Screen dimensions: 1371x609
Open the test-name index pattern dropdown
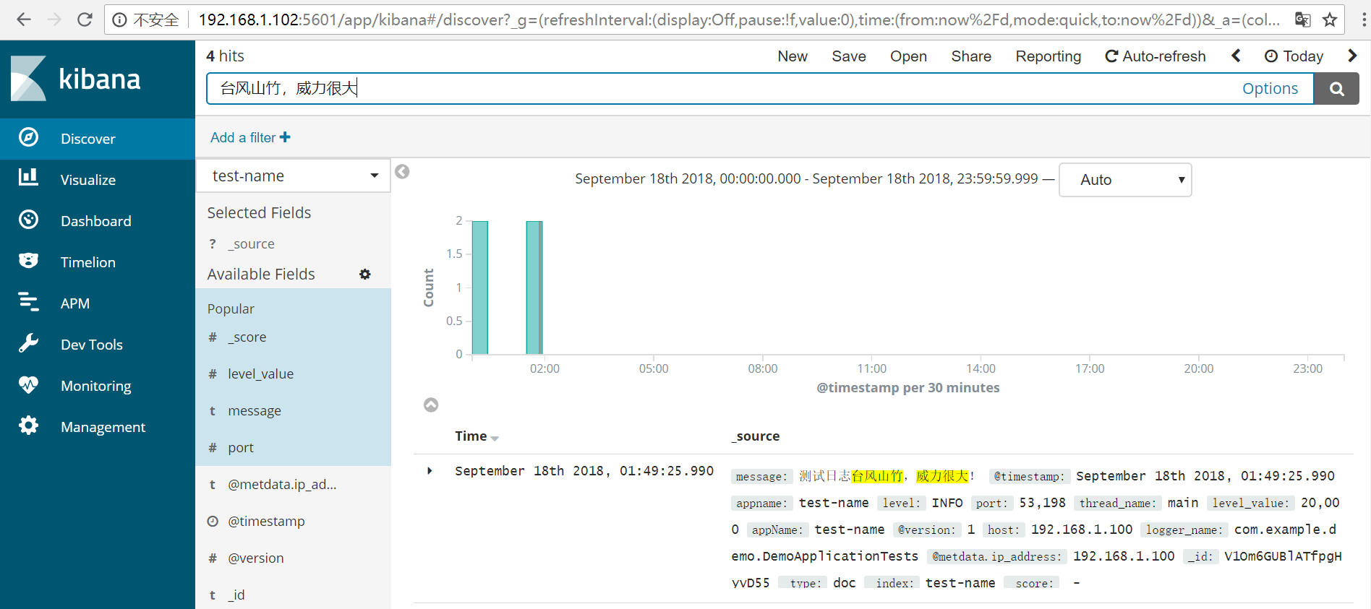pyautogui.click(x=294, y=176)
